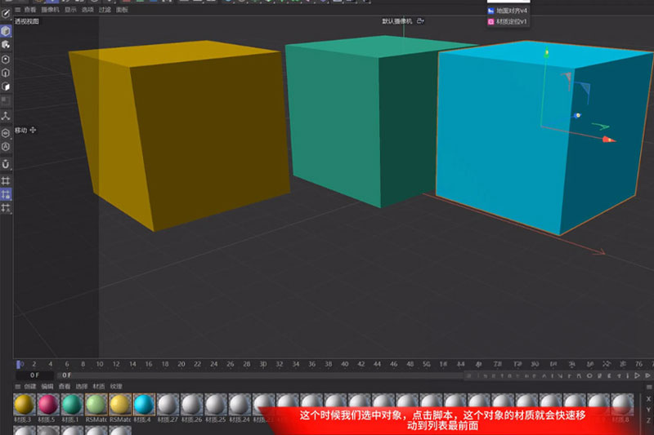
Task: Click the blue Z-axis handle of gizmo
Action: (577, 115)
